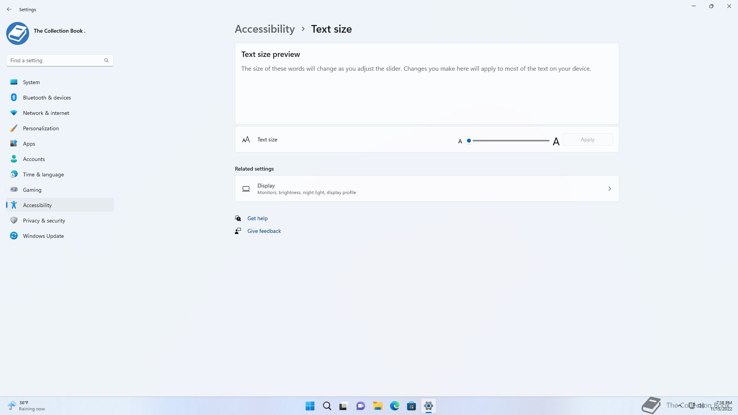
Task: Open File Explorer from taskbar
Action: tap(378, 406)
